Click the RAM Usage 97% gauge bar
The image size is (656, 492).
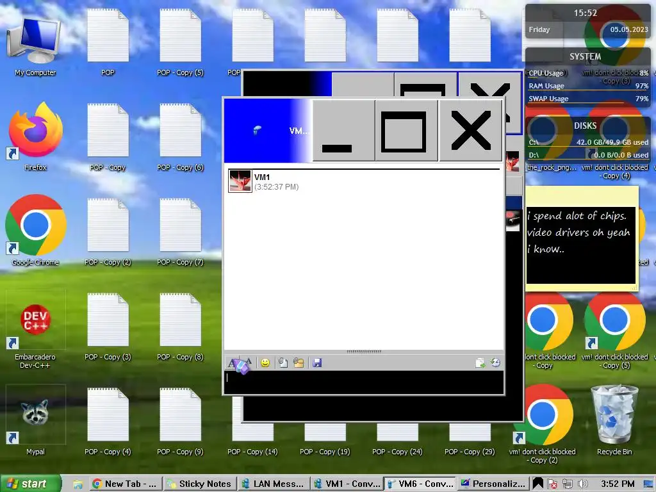point(588,86)
